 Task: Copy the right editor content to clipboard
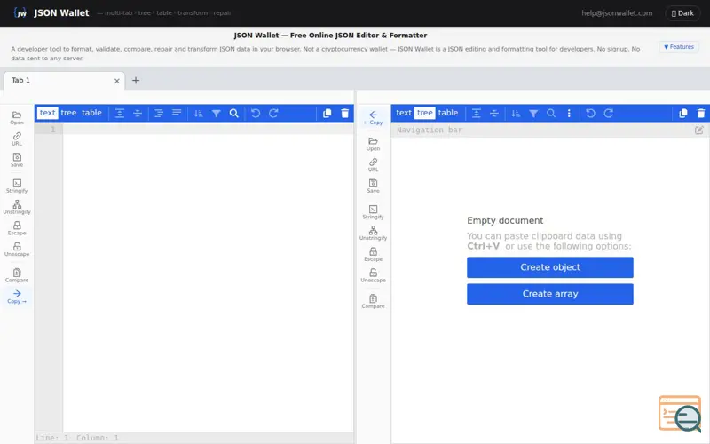(683, 114)
